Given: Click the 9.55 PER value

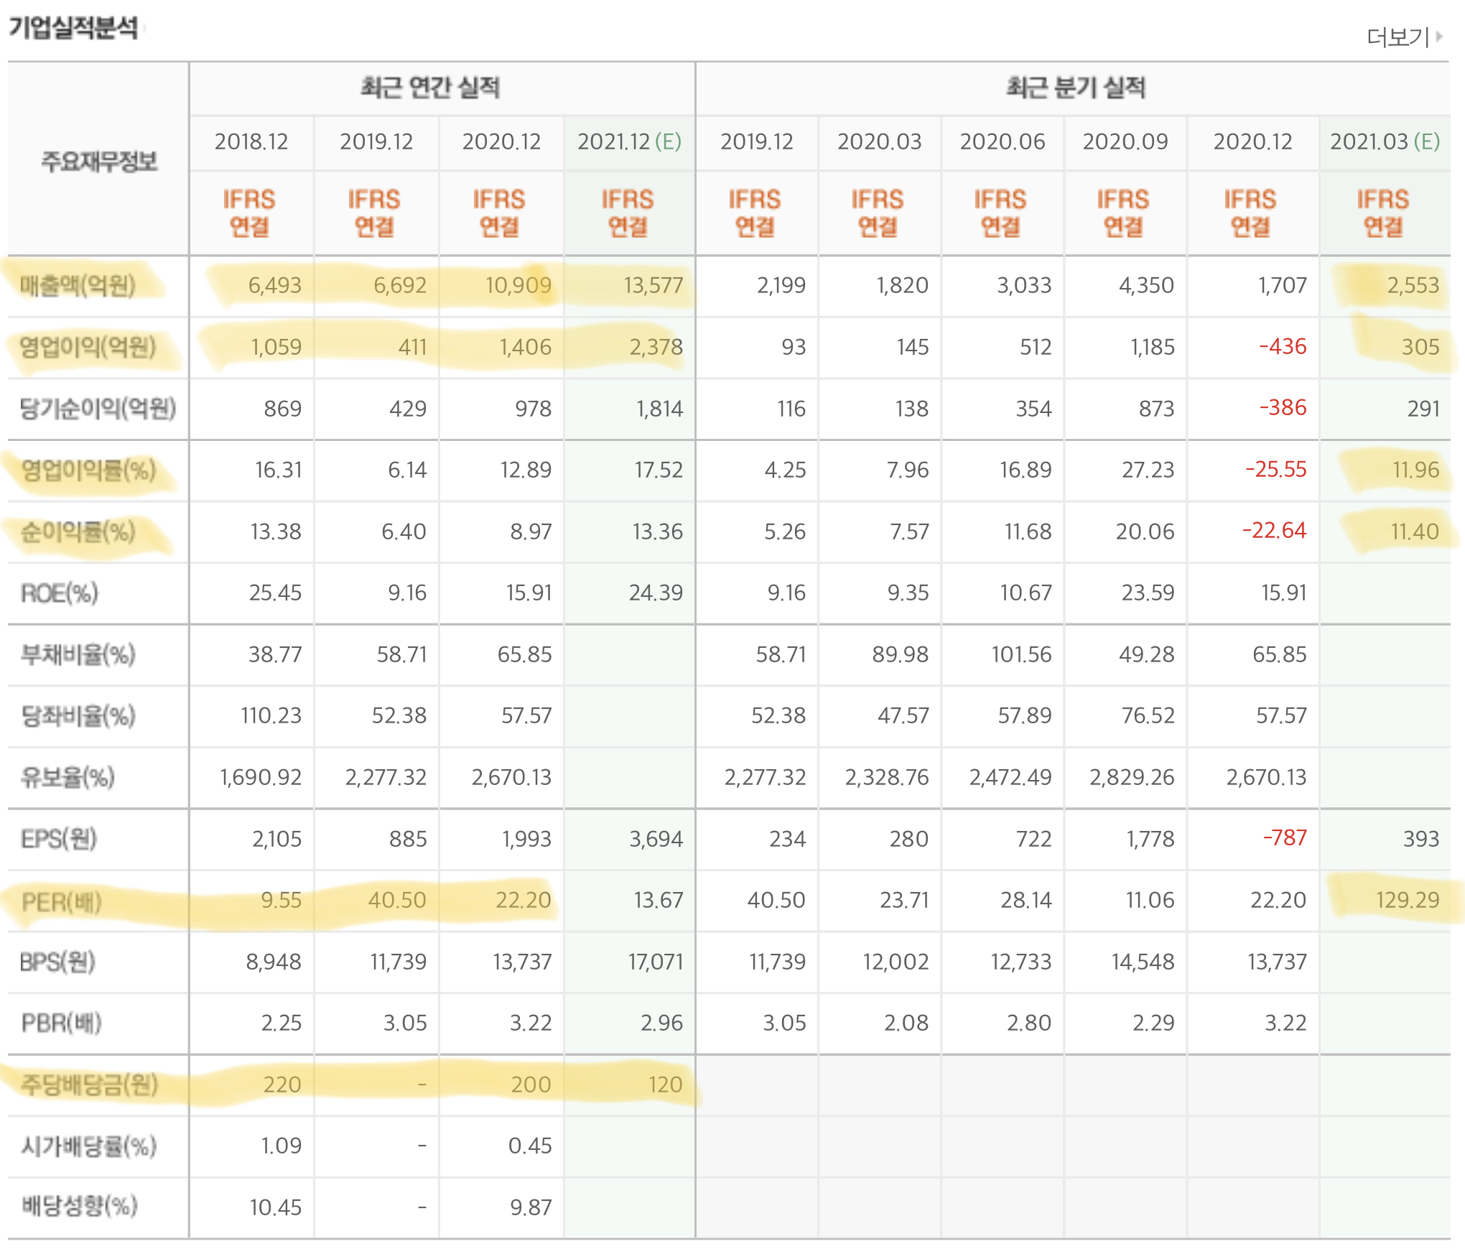Looking at the screenshot, I should point(282,901).
